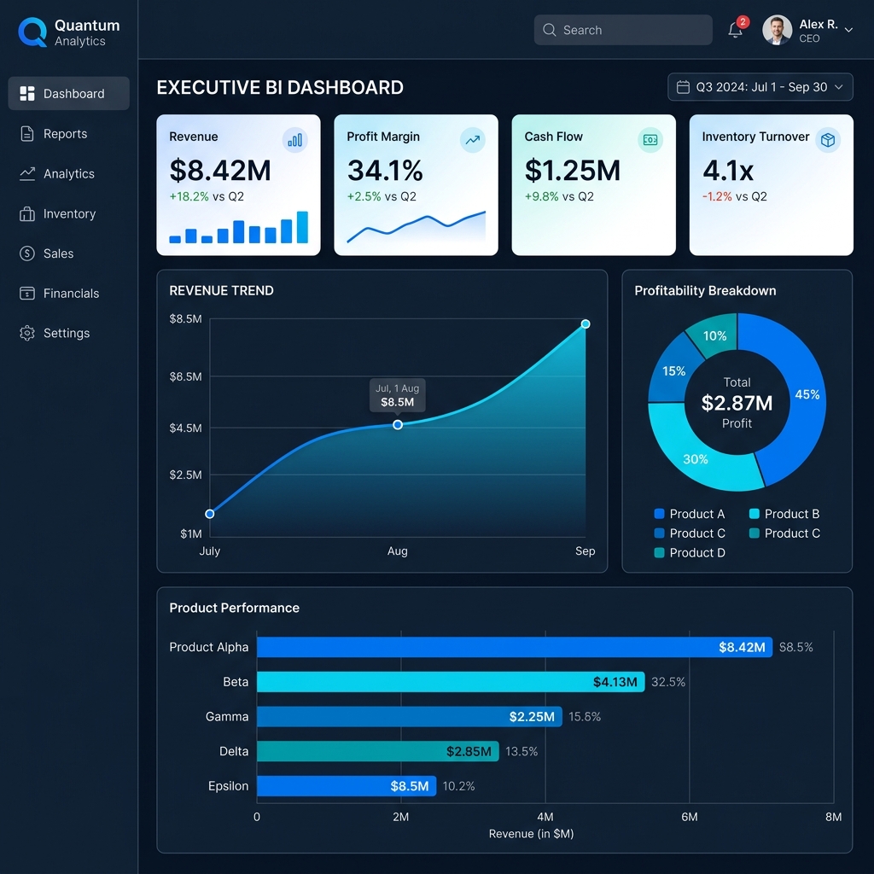Click the 45% donut chart segment
874x874 pixels.
[807, 394]
